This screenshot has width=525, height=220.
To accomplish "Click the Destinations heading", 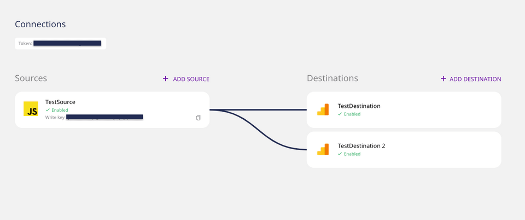I will tap(332, 78).
